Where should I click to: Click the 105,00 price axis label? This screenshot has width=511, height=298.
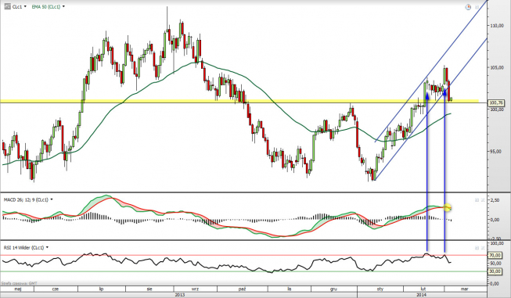[497, 67]
